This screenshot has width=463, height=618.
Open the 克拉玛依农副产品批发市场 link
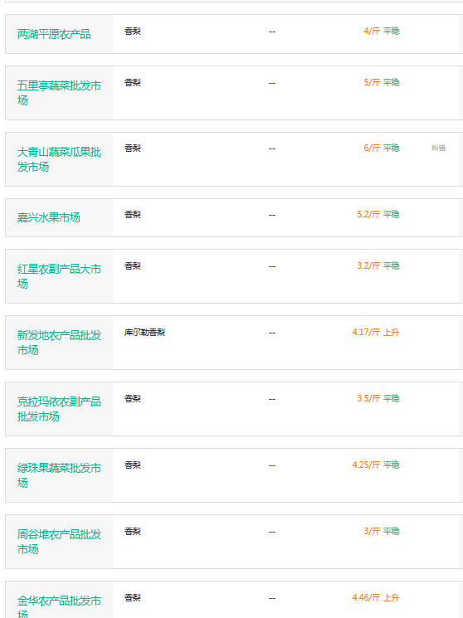(59, 409)
